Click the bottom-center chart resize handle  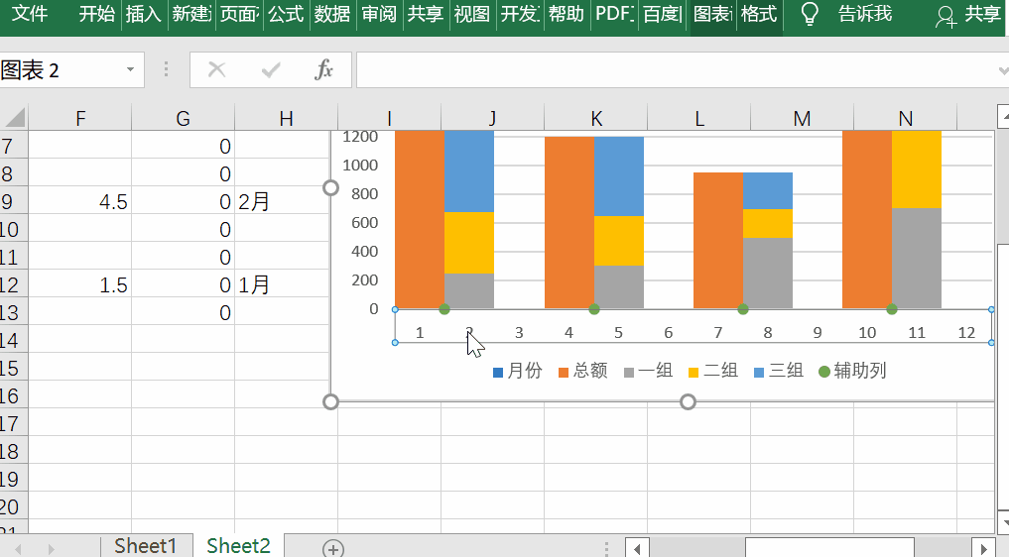pyautogui.click(x=688, y=402)
